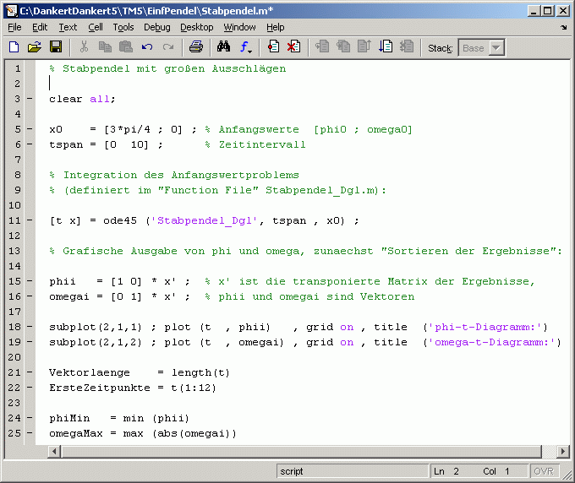The image size is (575, 483).
Task: Toggle the breakpoint dash on line 11
Action: click(30, 221)
